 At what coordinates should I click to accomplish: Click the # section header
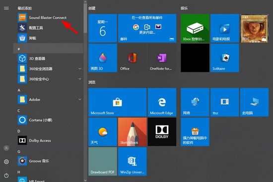click(x=48, y=49)
